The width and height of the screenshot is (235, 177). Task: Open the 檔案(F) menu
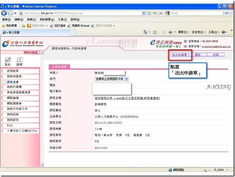[7, 19]
